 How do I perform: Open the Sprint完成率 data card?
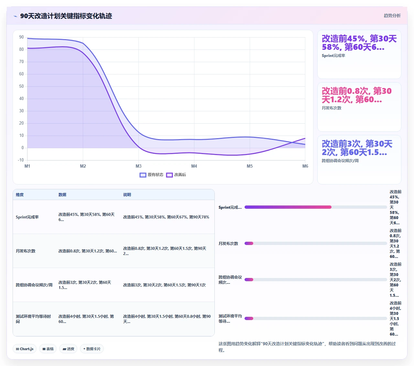(359, 54)
